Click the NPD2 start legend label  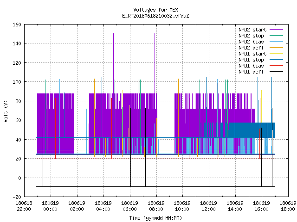[252, 30]
